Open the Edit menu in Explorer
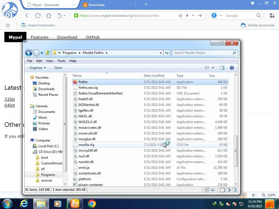 39,61
